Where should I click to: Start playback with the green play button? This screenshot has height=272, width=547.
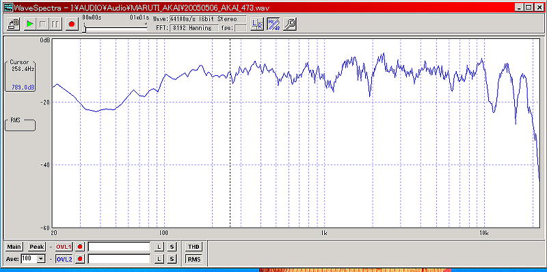[x=30, y=24]
